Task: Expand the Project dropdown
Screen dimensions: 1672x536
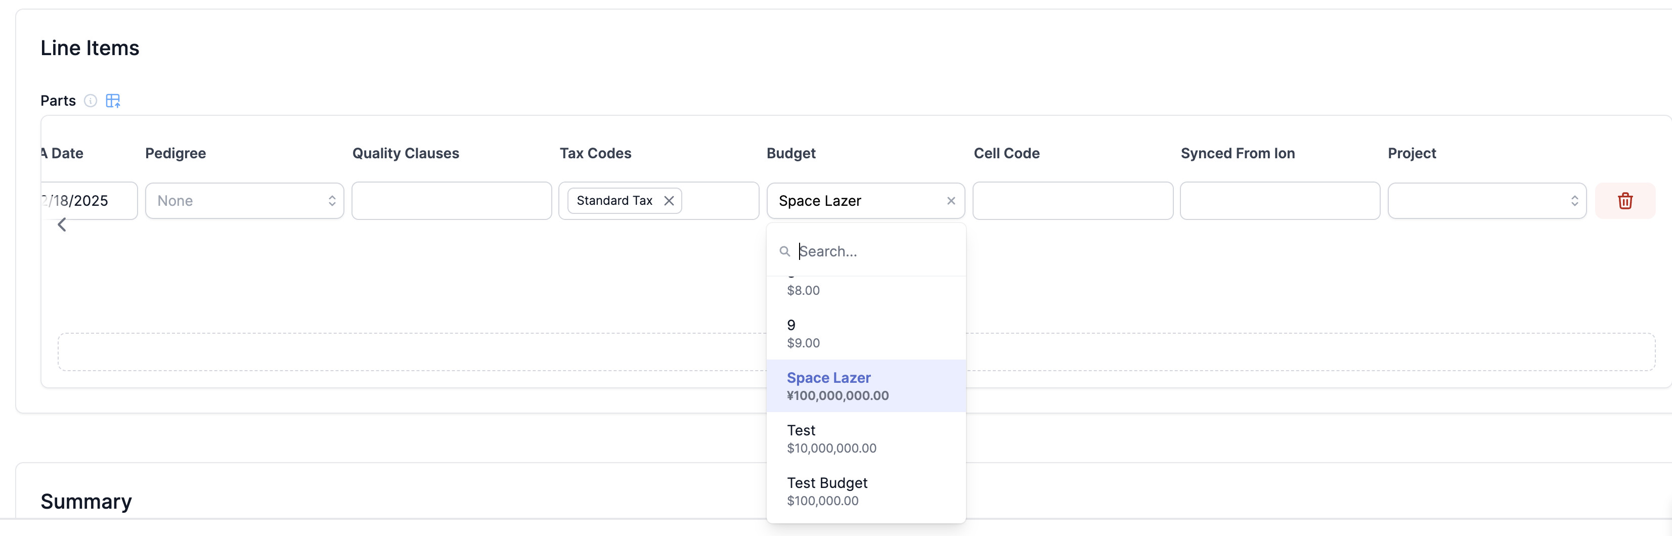Action: (1486, 201)
